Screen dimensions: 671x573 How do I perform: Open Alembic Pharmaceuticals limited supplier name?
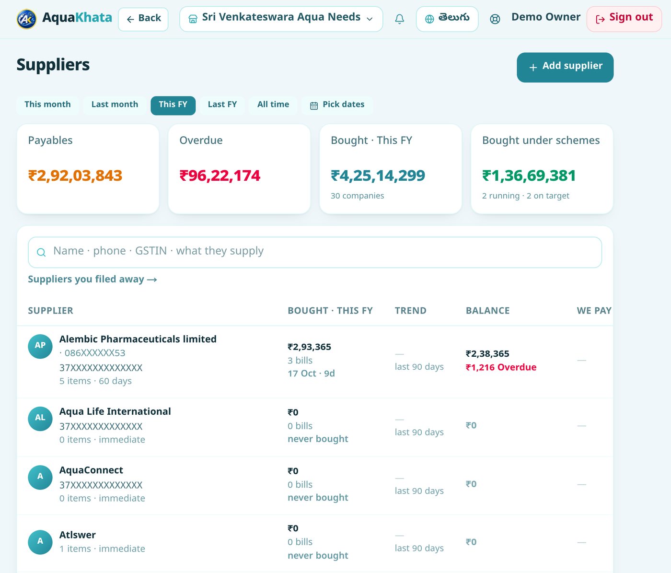tap(138, 339)
